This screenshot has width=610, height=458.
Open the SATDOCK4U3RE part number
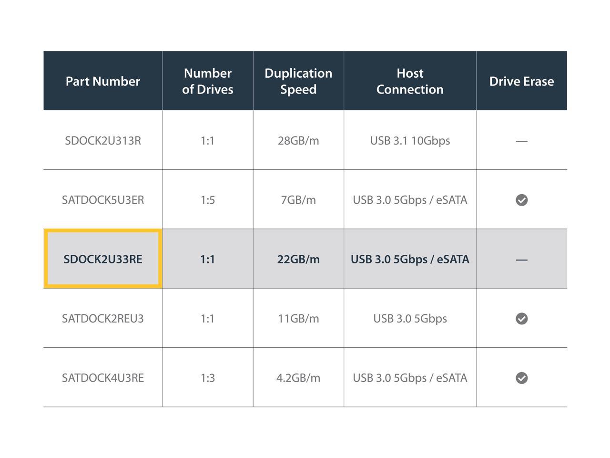pyautogui.click(x=103, y=378)
